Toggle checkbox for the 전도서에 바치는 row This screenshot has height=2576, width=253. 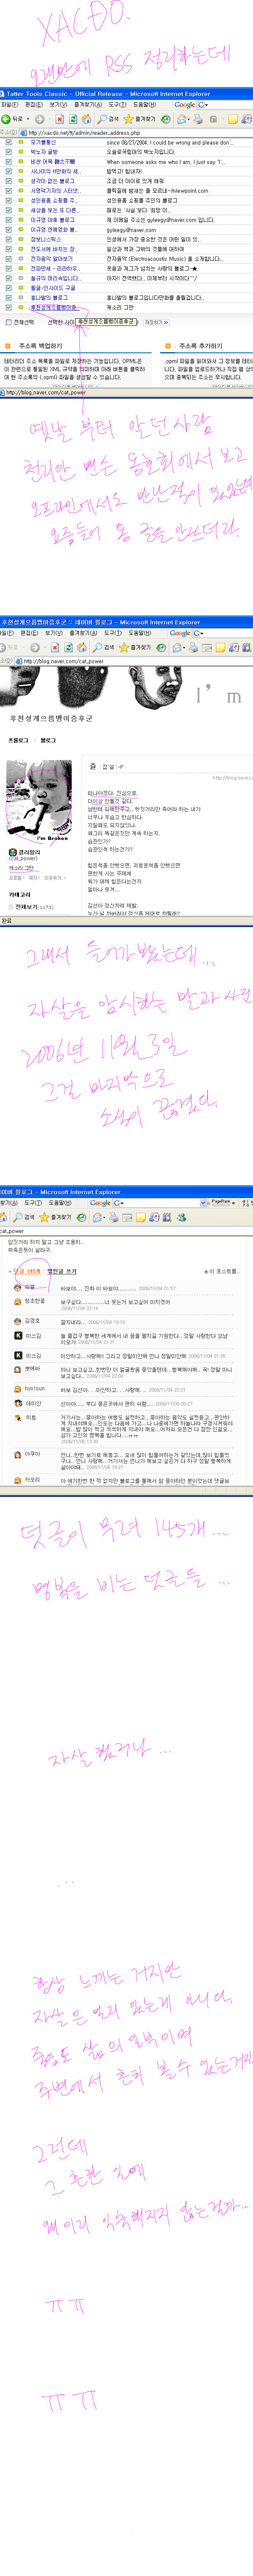[x=9, y=249]
